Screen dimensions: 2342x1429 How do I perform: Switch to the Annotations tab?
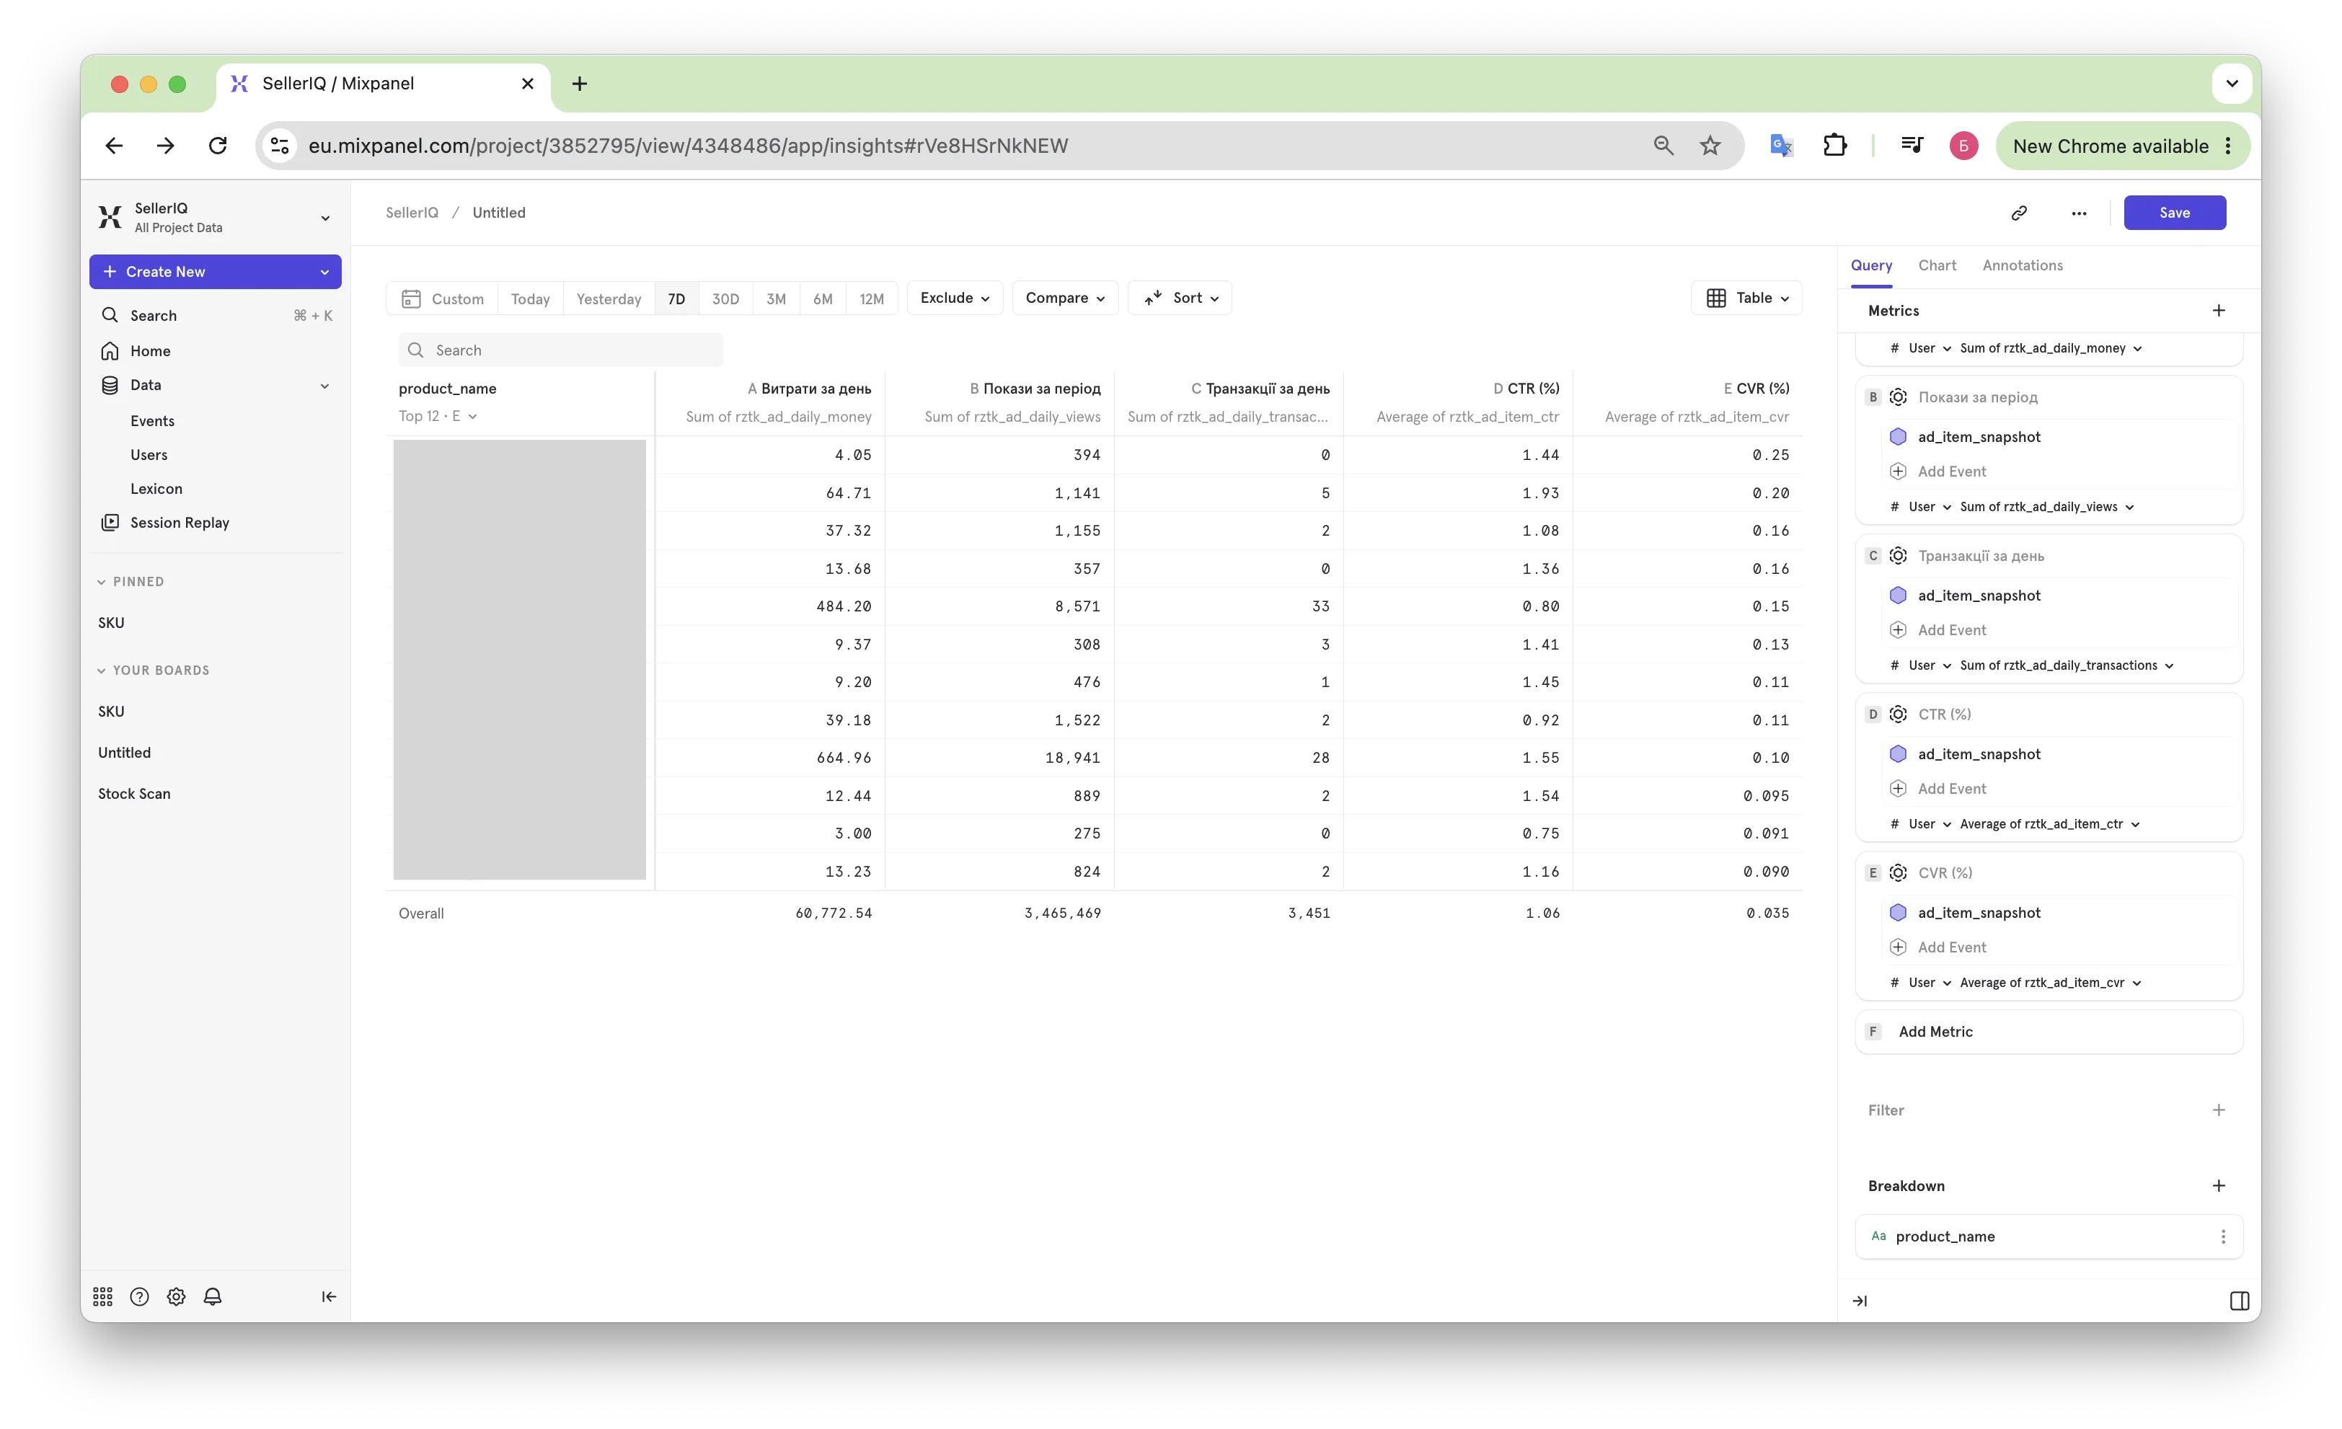2023,265
